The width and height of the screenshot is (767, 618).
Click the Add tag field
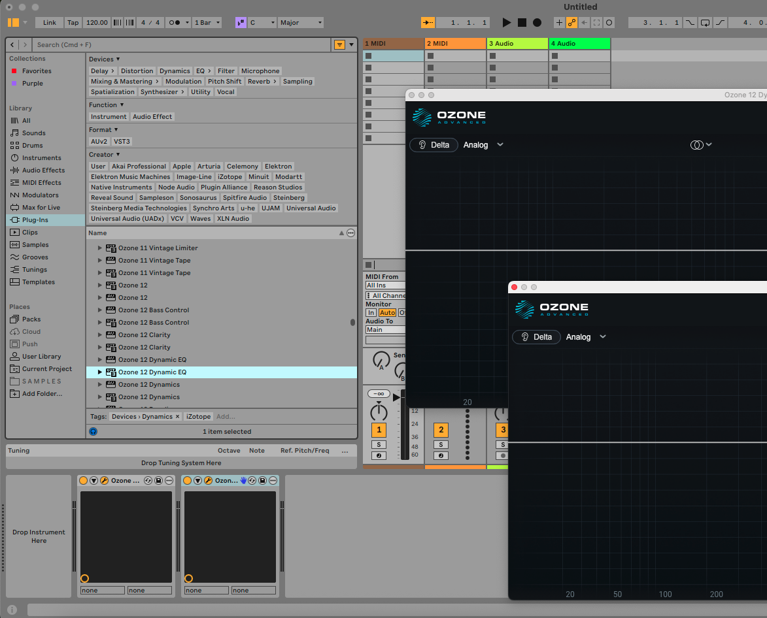click(x=226, y=417)
